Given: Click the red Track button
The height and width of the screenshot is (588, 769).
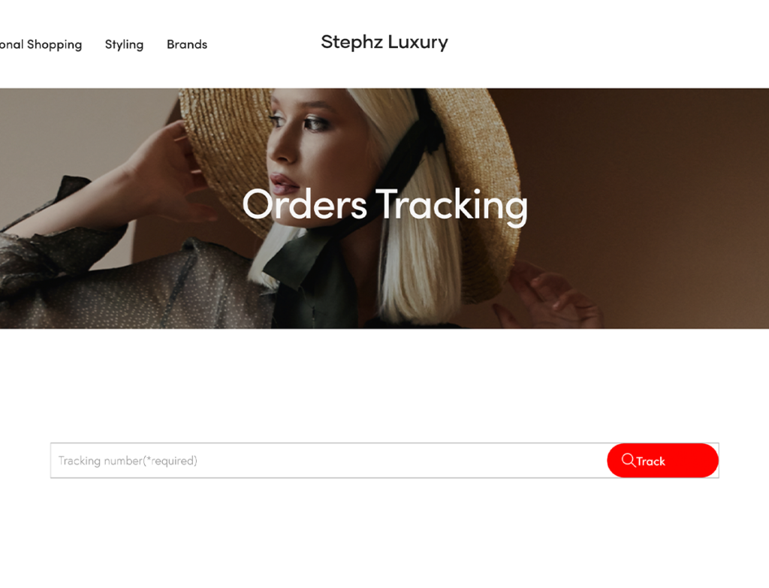Looking at the screenshot, I should point(662,460).
